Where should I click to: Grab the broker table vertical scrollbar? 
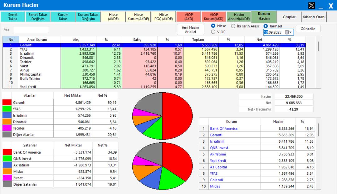(318, 46)
